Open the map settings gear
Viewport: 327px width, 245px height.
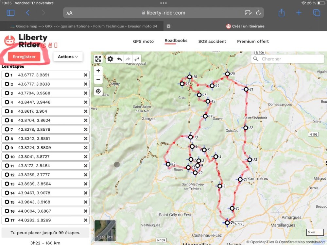[111, 59]
